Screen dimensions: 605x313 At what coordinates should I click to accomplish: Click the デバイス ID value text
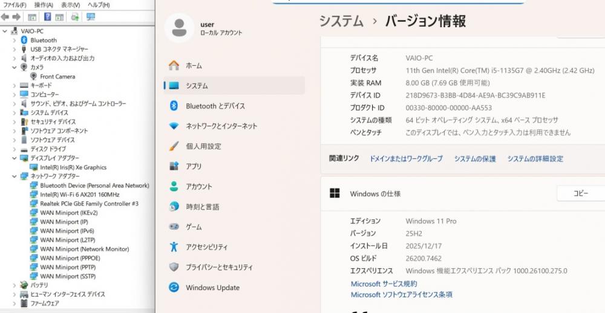[x=476, y=95]
